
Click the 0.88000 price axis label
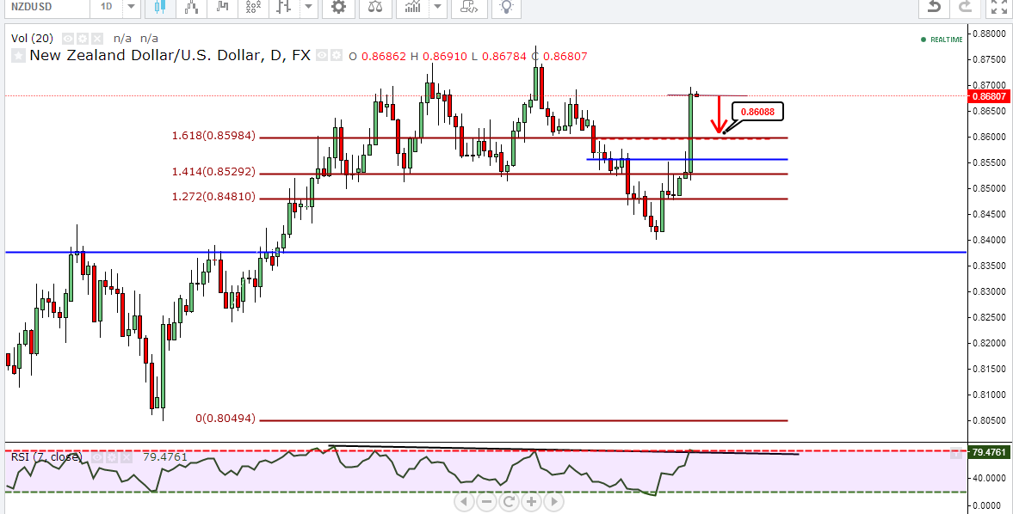990,34
